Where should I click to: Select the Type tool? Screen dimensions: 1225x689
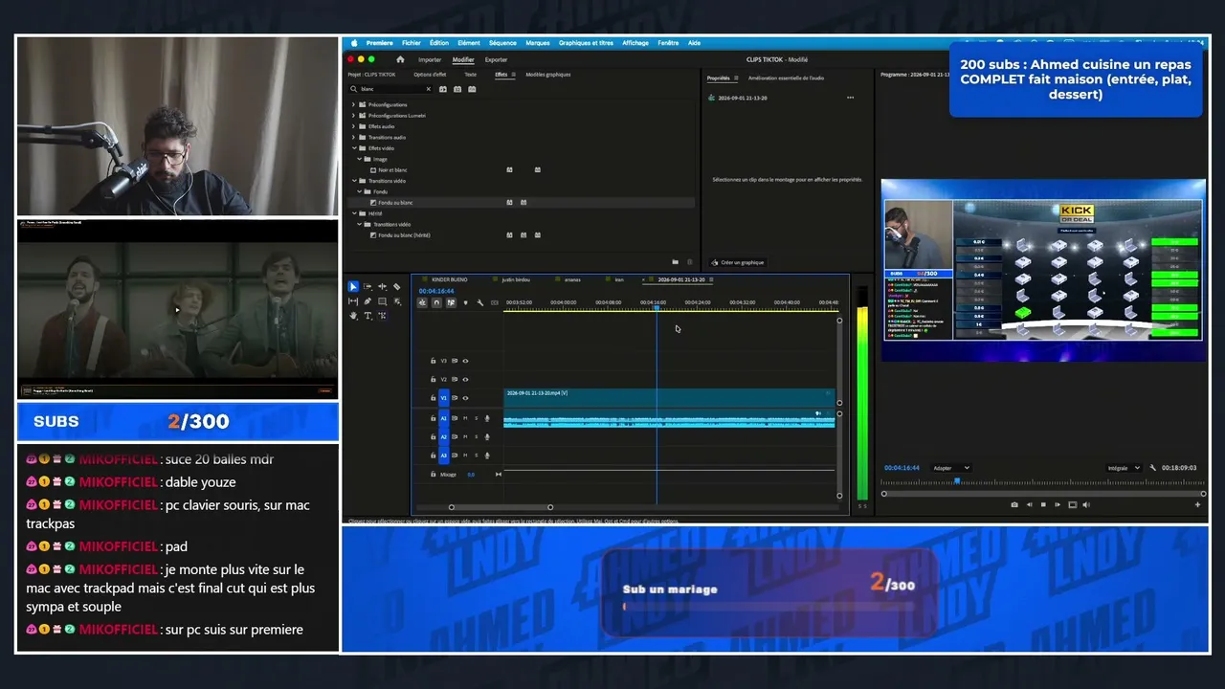coord(367,316)
